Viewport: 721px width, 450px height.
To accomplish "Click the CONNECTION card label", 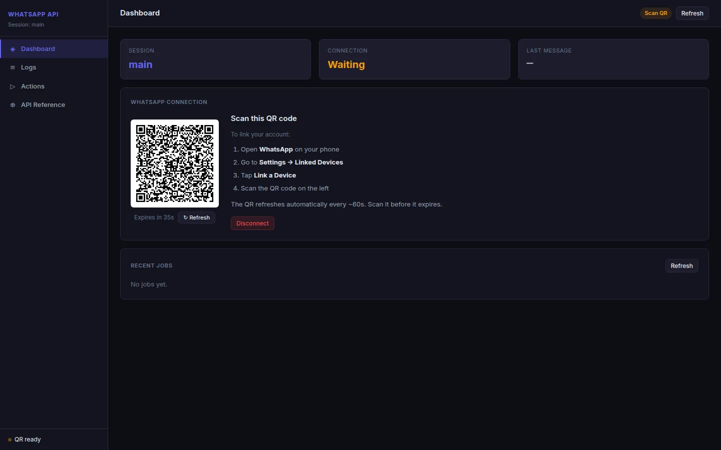I will [x=347, y=50].
